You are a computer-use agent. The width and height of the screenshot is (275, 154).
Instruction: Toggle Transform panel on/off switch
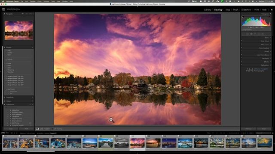coord(241,58)
